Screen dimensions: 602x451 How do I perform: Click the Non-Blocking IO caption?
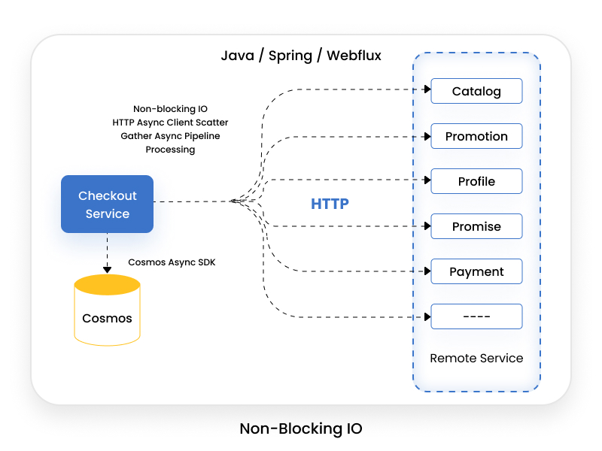pos(301,428)
